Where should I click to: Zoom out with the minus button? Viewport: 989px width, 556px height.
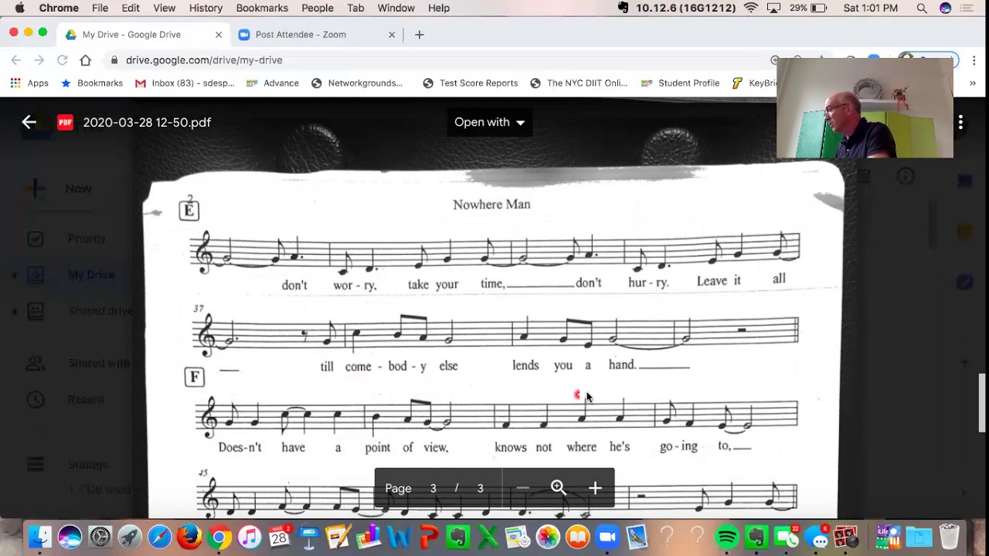click(x=522, y=488)
